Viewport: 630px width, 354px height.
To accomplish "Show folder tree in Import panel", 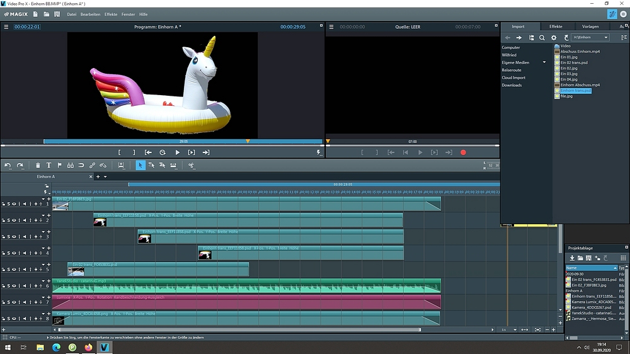I will (x=531, y=37).
